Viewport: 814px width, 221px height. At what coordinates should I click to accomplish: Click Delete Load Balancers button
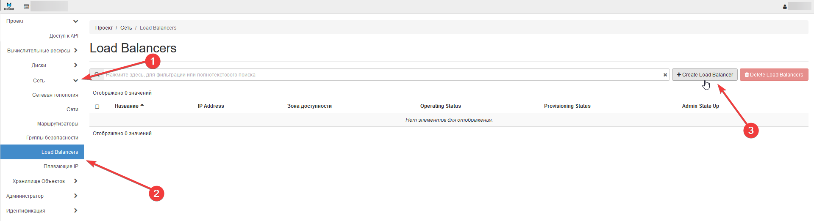point(774,75)
